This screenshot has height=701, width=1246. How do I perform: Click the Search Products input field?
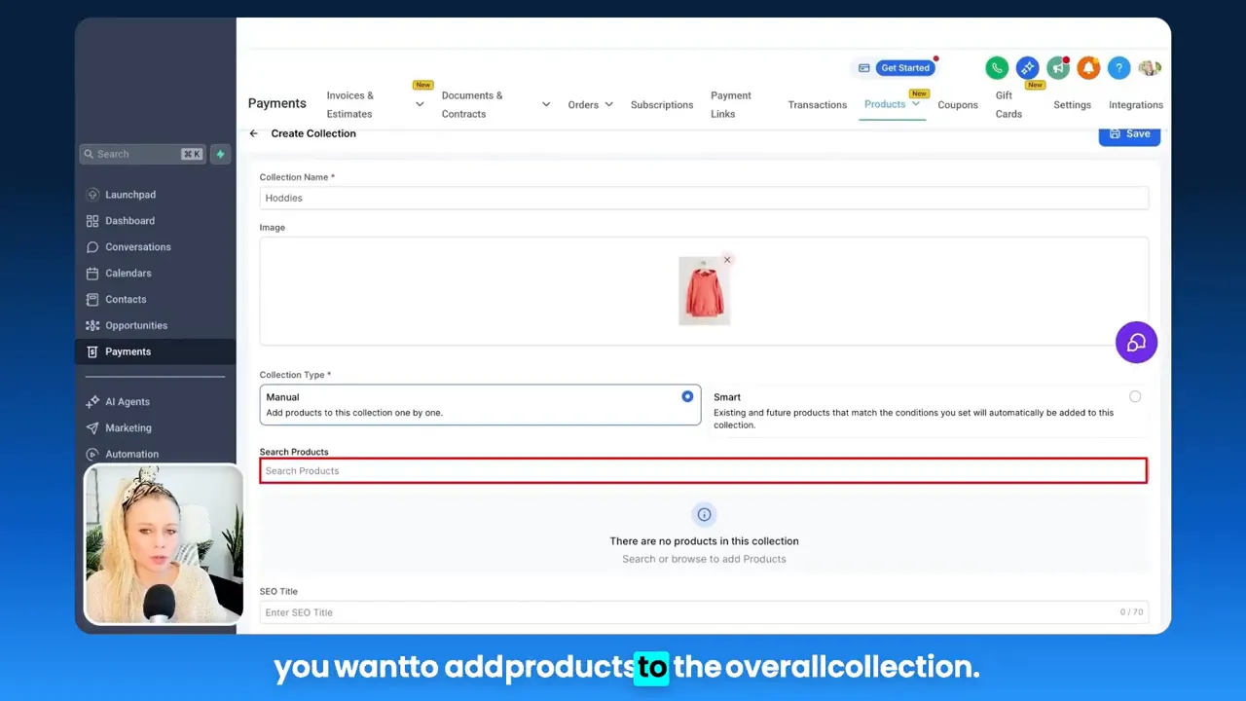point(704,470)
